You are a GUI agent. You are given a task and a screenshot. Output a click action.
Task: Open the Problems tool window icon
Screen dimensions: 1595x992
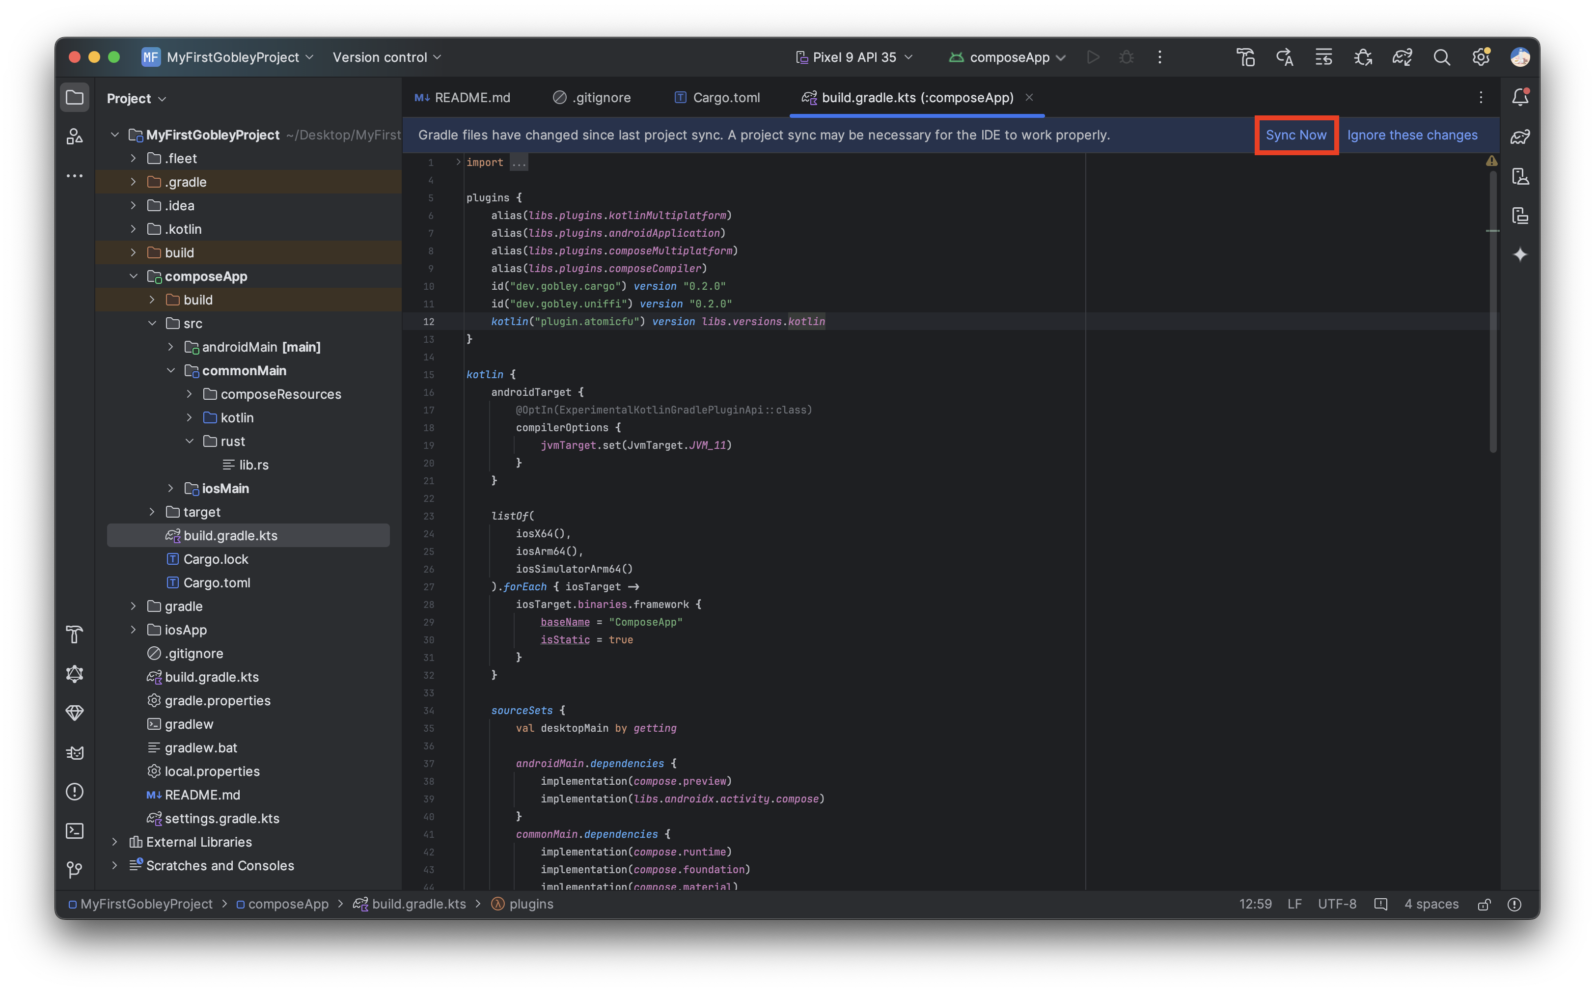(x=75, y=792)
